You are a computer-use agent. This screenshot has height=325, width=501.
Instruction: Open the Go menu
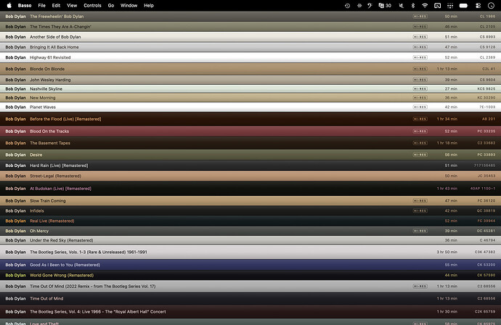(111, 5)
